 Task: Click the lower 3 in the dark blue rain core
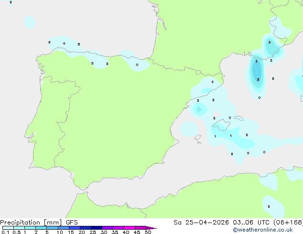pyautogui.click(x=258, y=80)
